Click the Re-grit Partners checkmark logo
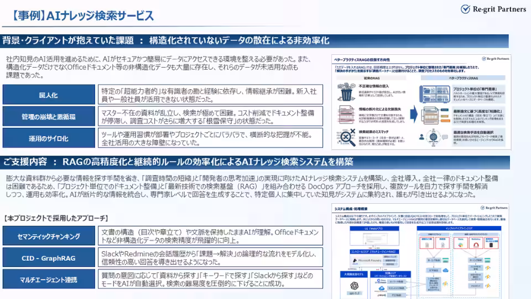The height and width of the screenshot is (299, 531). tap(465, 9)
